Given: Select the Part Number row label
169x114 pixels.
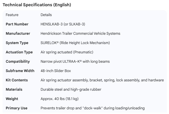Looking at the screenshot, I should (x=17, y=24).
